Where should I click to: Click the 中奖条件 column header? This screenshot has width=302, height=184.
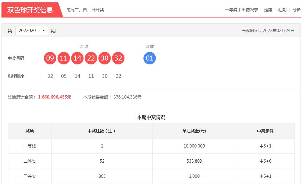(x=265, y=131)
